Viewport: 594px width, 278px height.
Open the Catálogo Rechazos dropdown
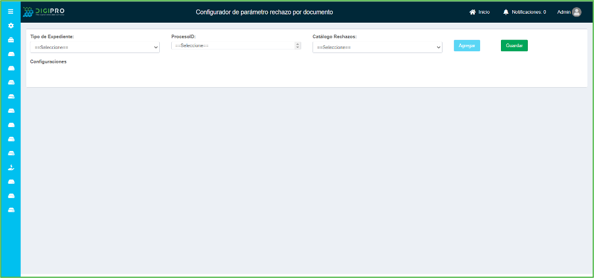pos(377,47)
